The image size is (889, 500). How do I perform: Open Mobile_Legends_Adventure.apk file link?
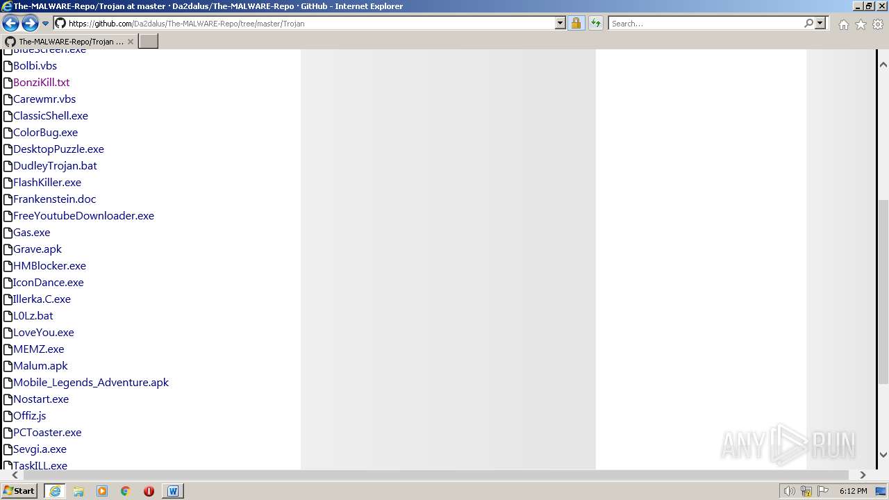91,383
